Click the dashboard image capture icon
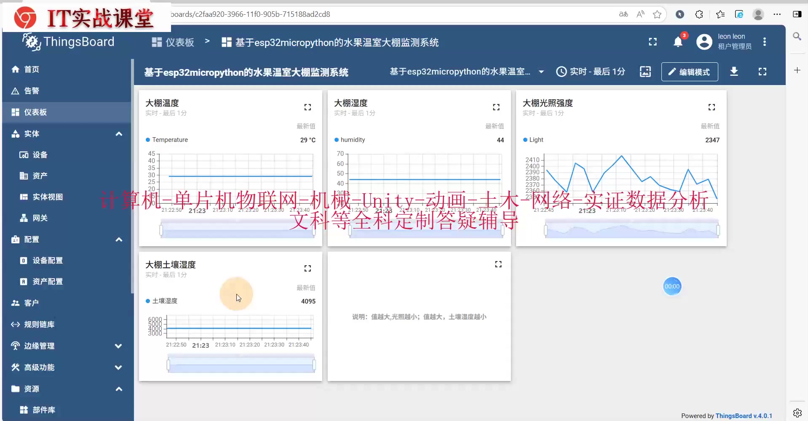Image resolution: width=808 pixels, height=421 pixels. coord(645,72)
